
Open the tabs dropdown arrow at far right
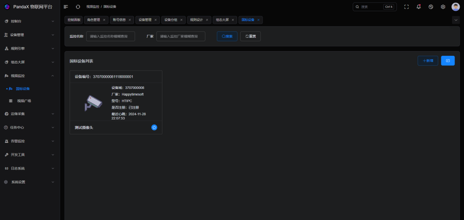[456, 20]
